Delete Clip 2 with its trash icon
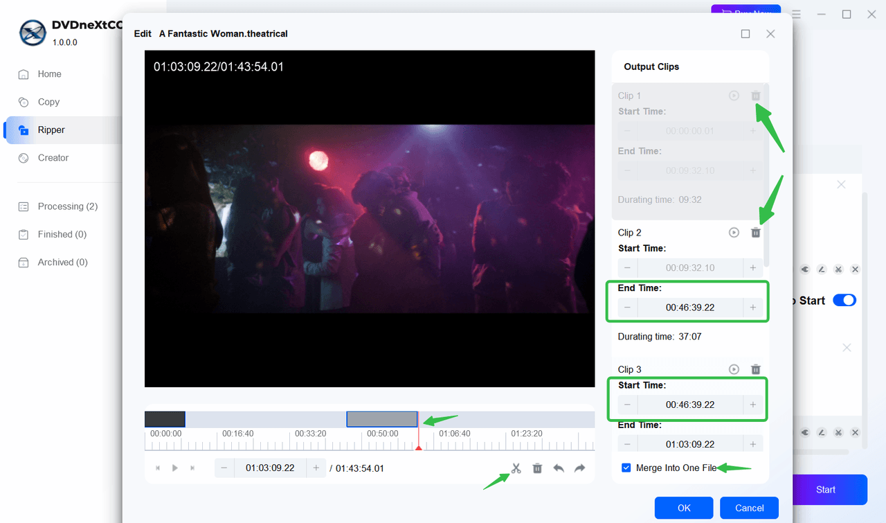The height and width of the screenshot is (523, 886). 756,233
